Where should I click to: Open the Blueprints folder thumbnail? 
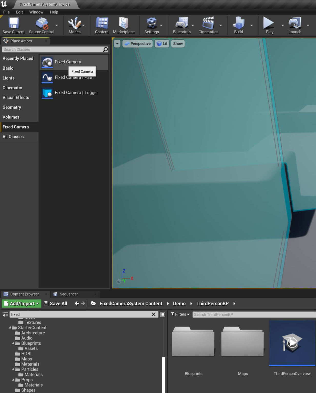pos(193,341)
